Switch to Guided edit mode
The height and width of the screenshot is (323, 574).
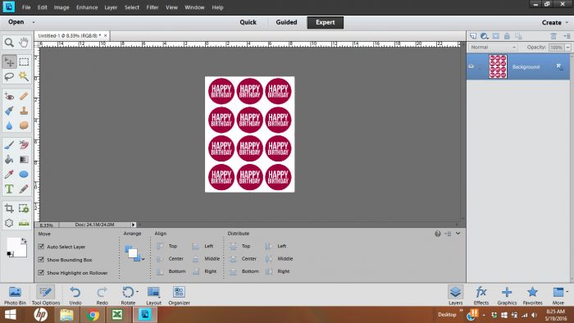[x=286, y=22]
